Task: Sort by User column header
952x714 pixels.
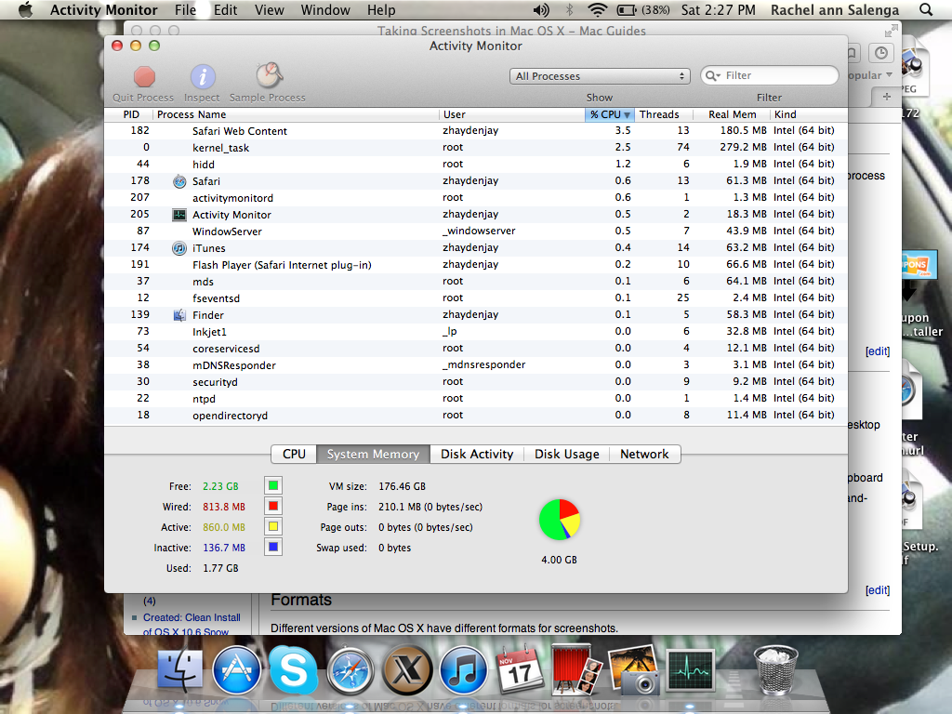Action: (511, 114)
